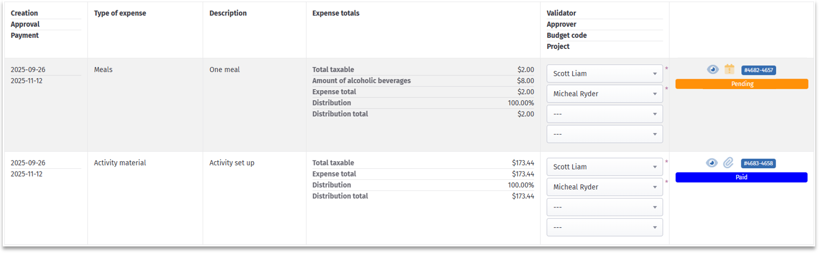Click the blue Paid status bar
The image size is (819, 253).
(741, 178)
